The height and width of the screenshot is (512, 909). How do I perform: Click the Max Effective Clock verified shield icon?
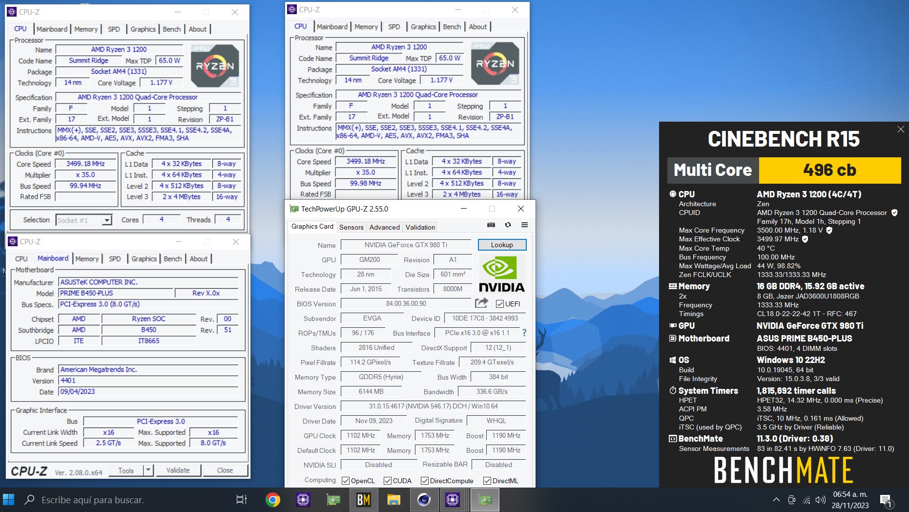(x=805, y=239)
